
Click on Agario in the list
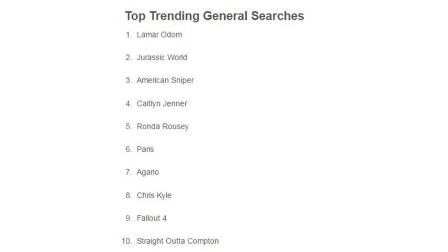tap(147, 172)
